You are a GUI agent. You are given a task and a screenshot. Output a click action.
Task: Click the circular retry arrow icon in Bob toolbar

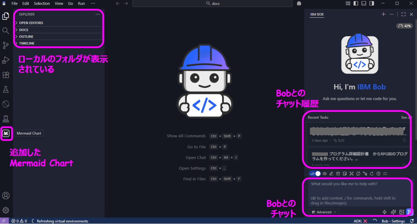click(x=372, y=174)
